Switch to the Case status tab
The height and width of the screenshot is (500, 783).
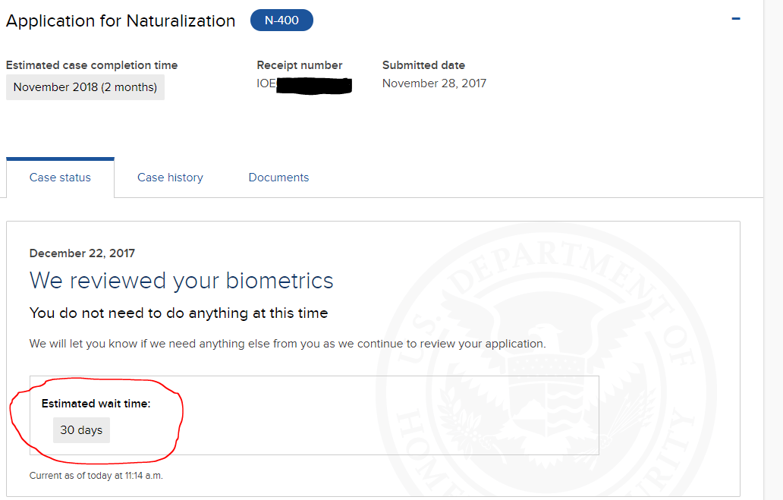point(60,178)
